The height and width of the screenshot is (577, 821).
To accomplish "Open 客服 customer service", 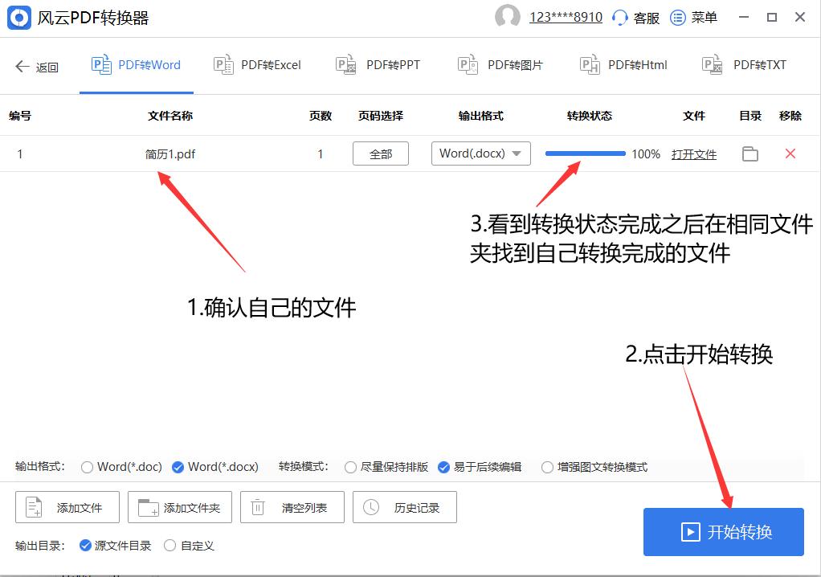I will coord(635,17).
